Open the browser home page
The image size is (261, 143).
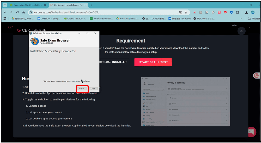point(23,12)
